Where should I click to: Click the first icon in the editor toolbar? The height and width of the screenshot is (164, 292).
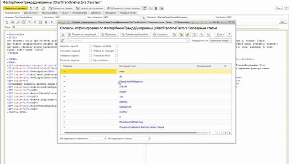(x=7, y=22)
